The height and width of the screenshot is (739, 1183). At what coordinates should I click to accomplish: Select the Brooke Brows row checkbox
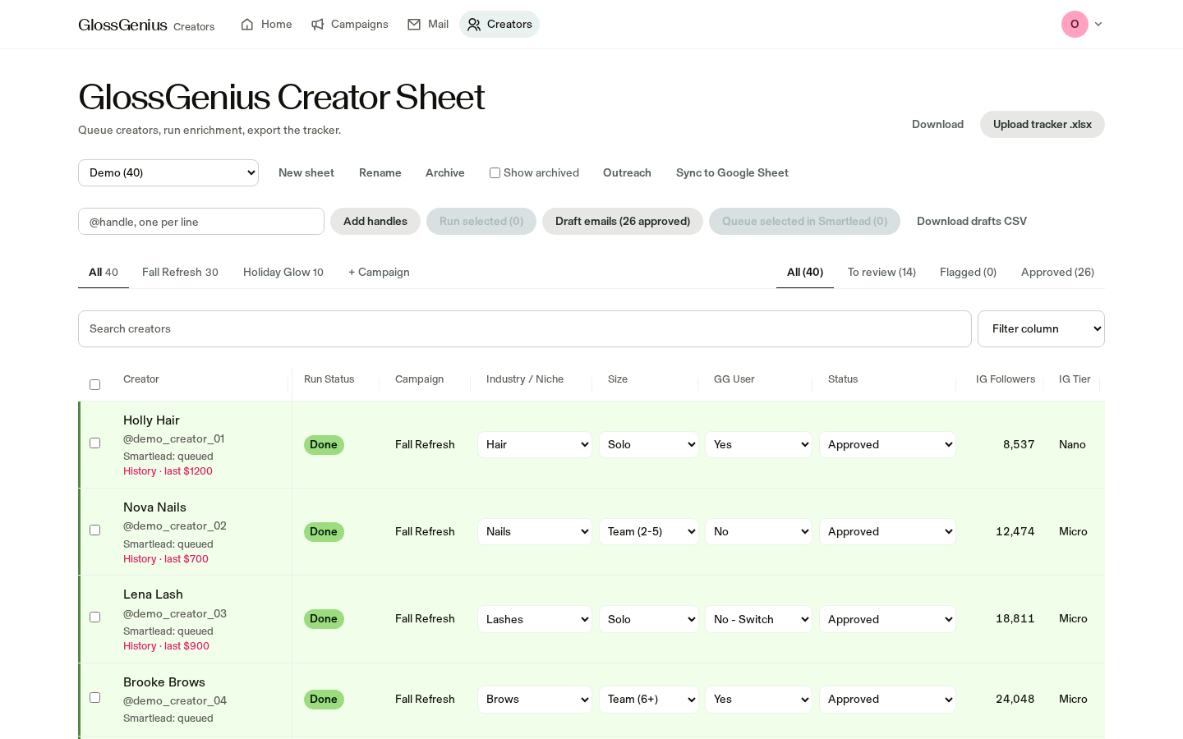(x=94, y=698)
